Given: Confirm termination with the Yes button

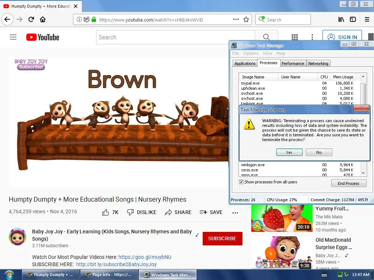Looking at the screenshot, I should pyautogui.click(x=289, y=152).
